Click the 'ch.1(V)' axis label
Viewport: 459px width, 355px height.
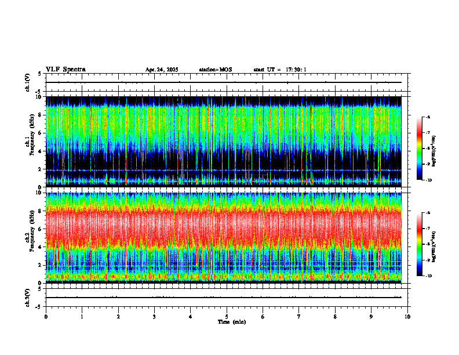[x=28, y=82]
